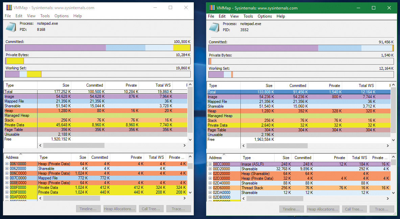Sort by Committed column in left summary table
Screen dimensions: 400x219
(94, 85)
